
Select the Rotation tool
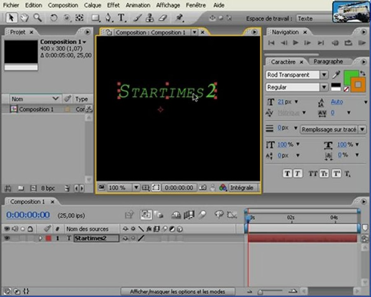(54, 18)
